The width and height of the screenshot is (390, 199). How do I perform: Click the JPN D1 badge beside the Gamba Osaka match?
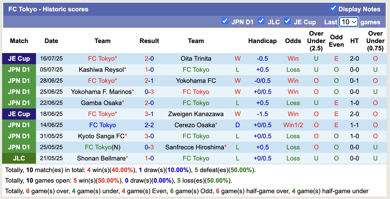19,103
